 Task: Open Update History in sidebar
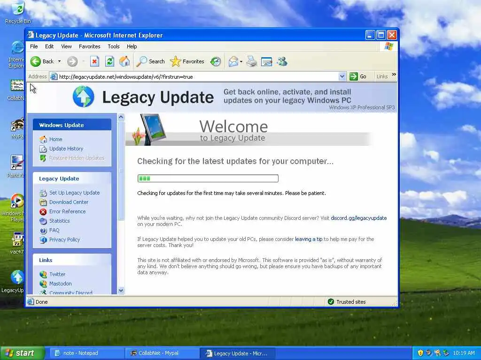(66, 149)
